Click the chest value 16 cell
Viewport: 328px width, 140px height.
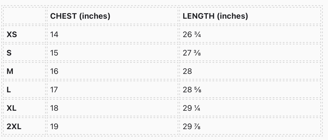pos(54,71)
